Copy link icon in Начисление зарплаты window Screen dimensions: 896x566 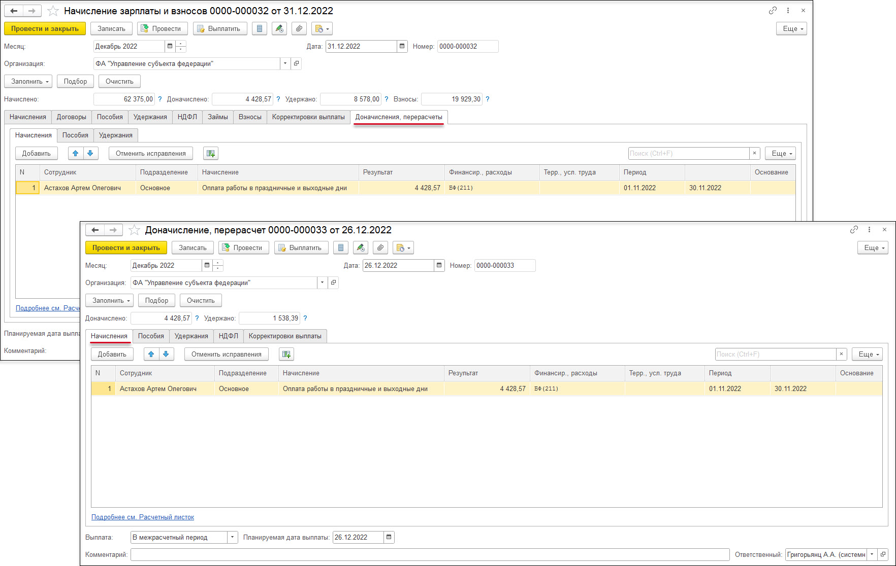(x=773, y=11)
